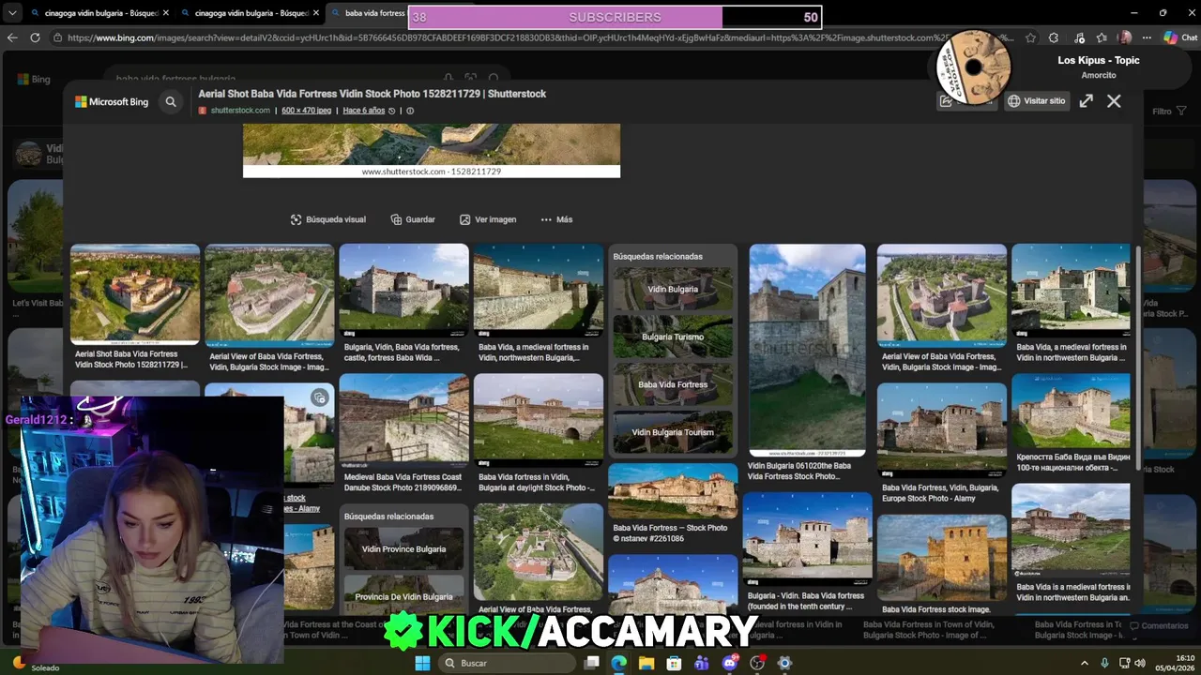
Task: Expand image viewer to full screen
Action: (x=1086, y=100)
